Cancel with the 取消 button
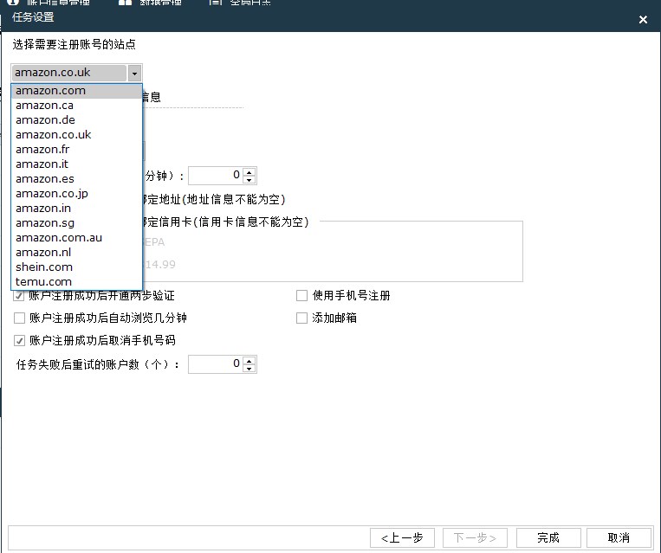Image resolution: width=661 pixels, height=553 pixels. click(619, 537)
